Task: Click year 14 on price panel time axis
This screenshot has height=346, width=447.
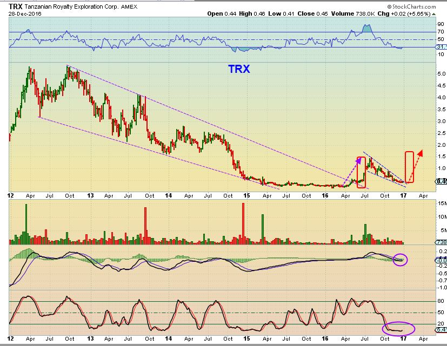Action: [169, 195]
